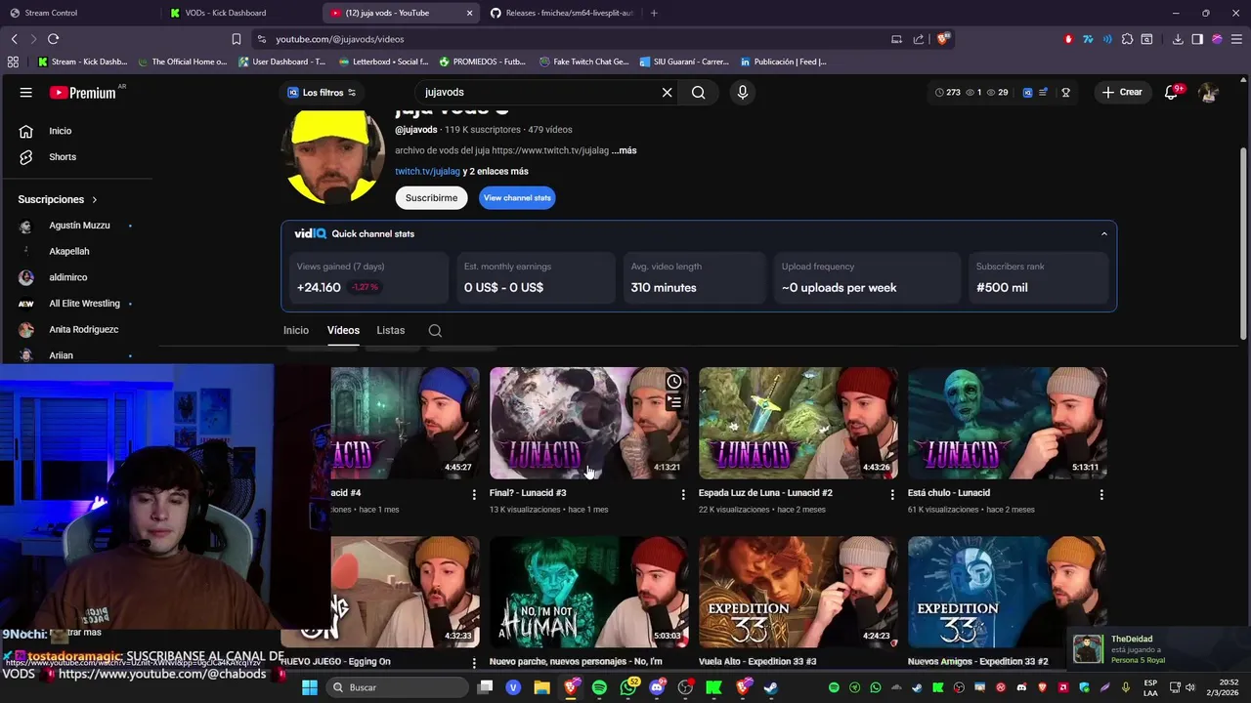Click the page vertical scrollbar
The height and width of the screenshot is (703, 1251).
[x=1243, y=244]
